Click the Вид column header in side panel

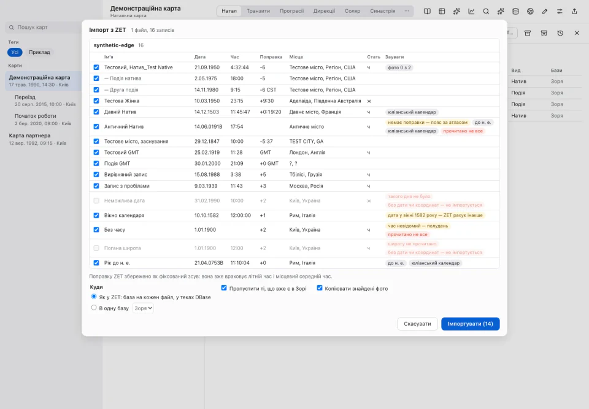coord(516,71)
